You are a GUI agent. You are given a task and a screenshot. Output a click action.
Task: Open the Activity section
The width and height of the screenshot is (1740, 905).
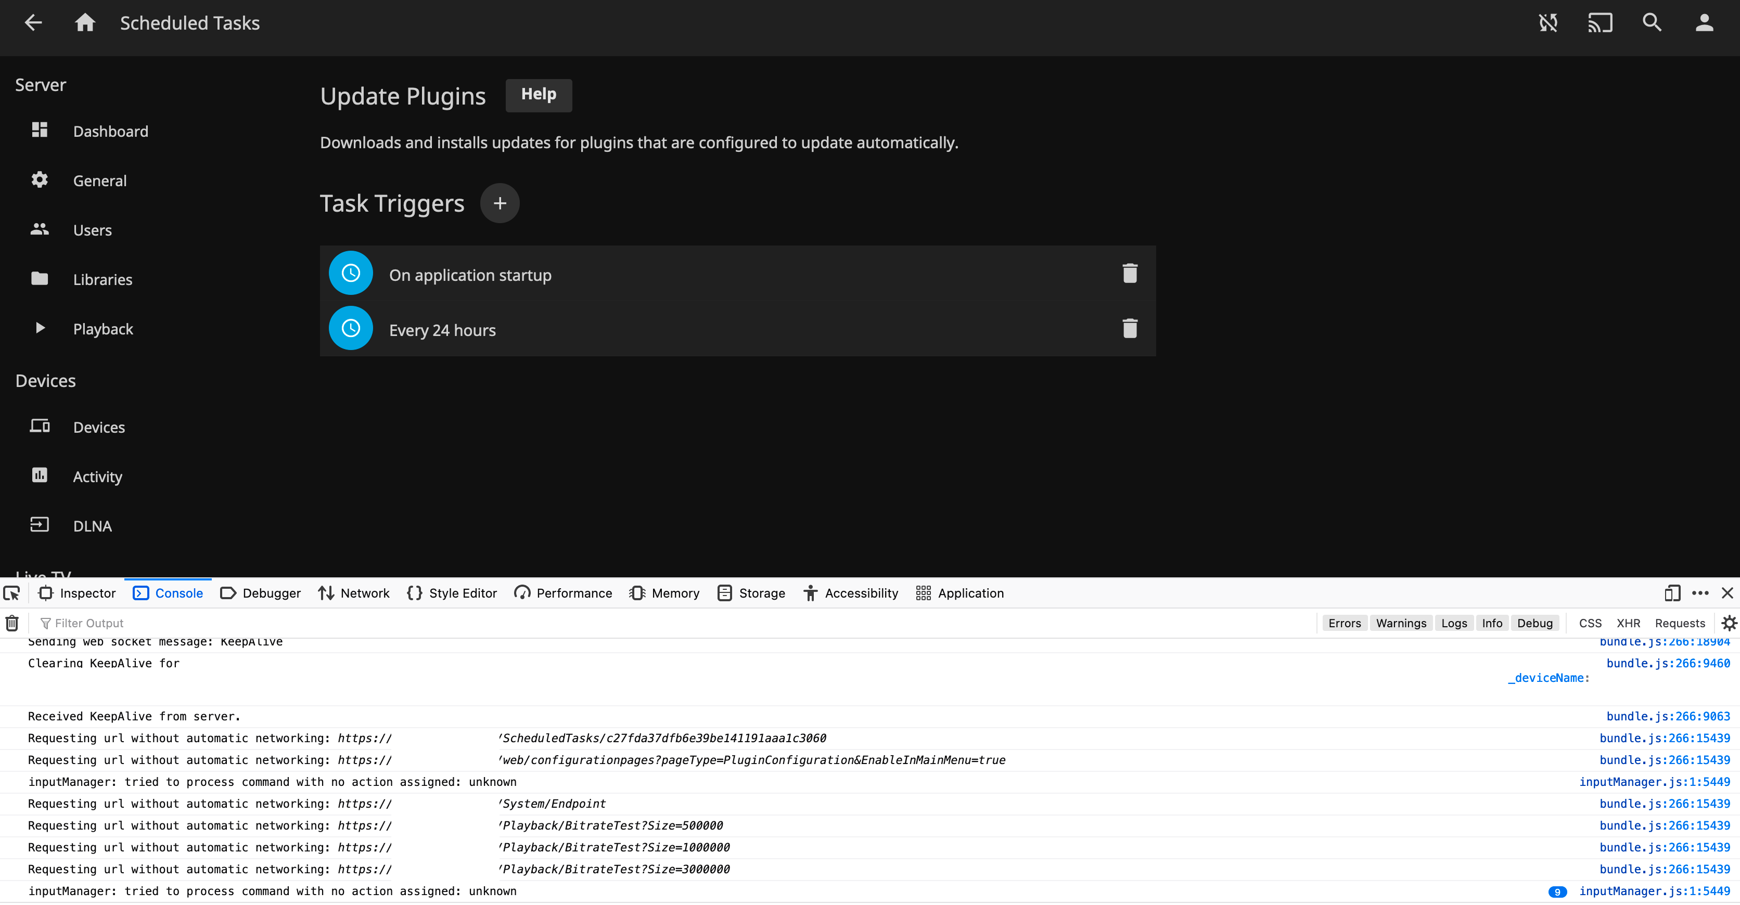(97, 476)
